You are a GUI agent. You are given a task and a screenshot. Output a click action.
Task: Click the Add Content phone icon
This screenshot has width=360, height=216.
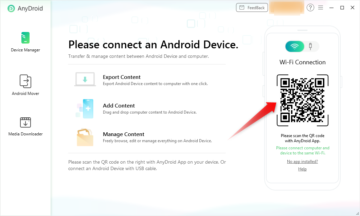[85, 109]
